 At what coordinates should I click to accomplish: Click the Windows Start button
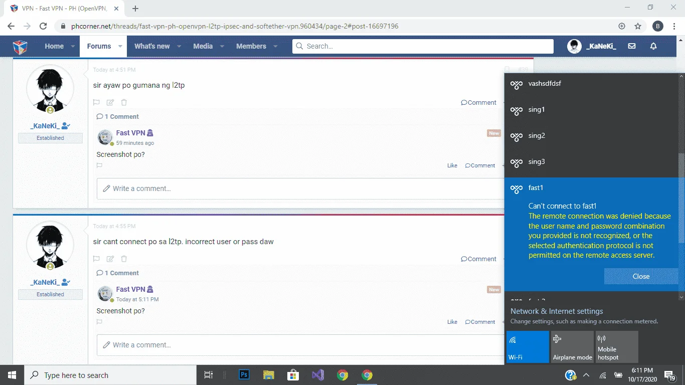point(12,375)
